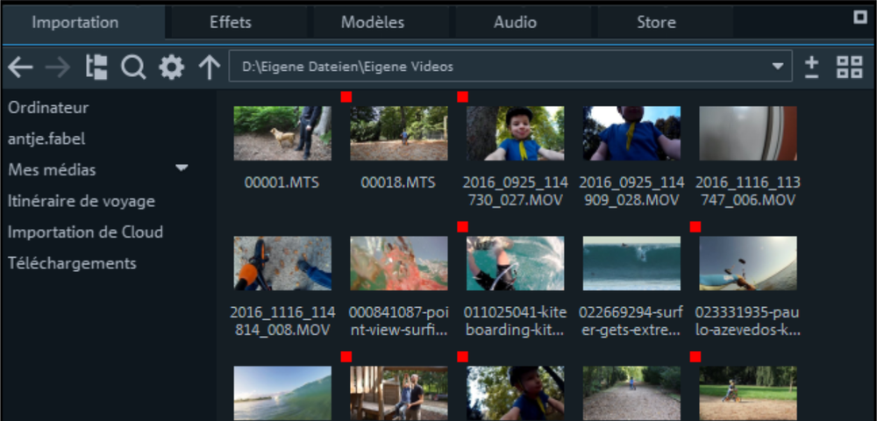Go up one folder level arrow
Viewport: 877px width, 421px height.
pyautogui.click(x=209, y=68)
